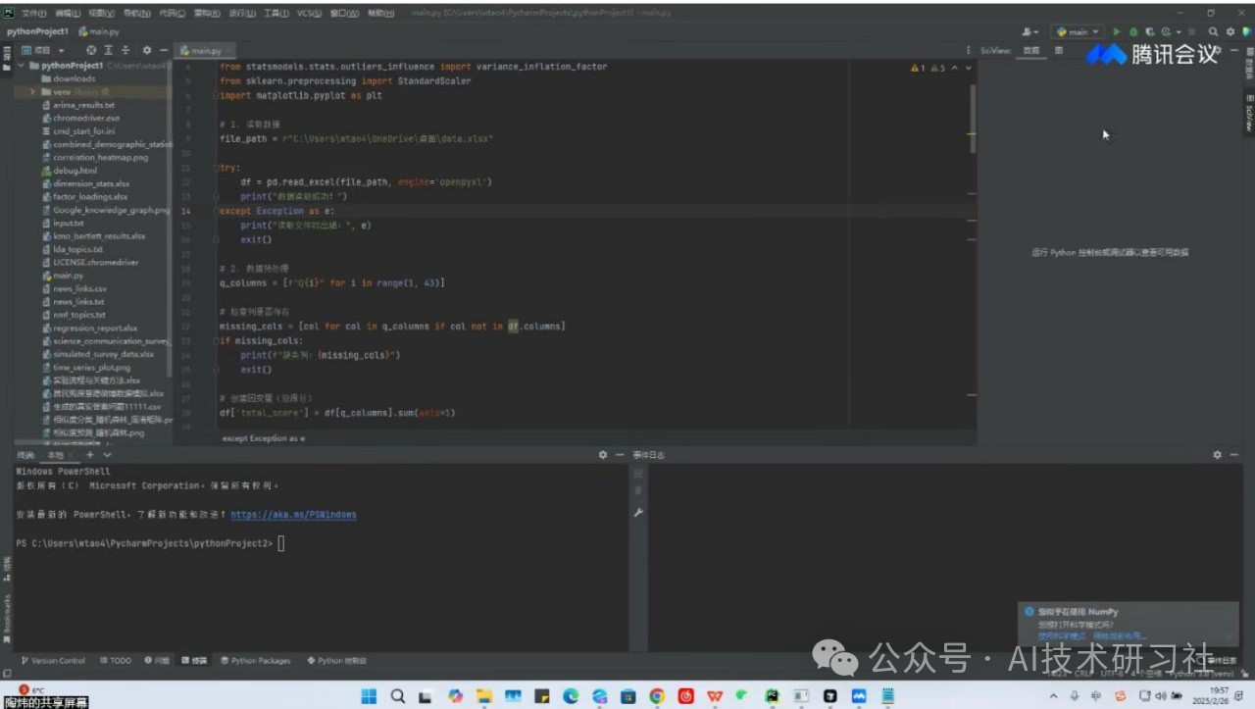Viewport: 1255px width, 709px height.
Task: Click the locate-file target icon in project panel
Action: (91, 50)
